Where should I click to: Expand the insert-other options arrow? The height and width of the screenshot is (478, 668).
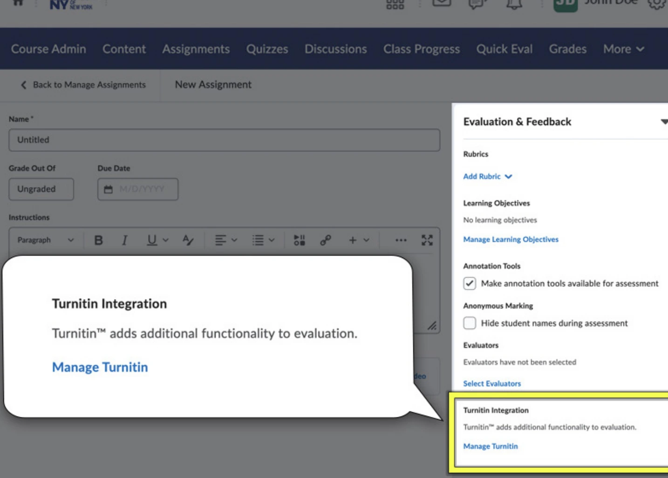367,240
